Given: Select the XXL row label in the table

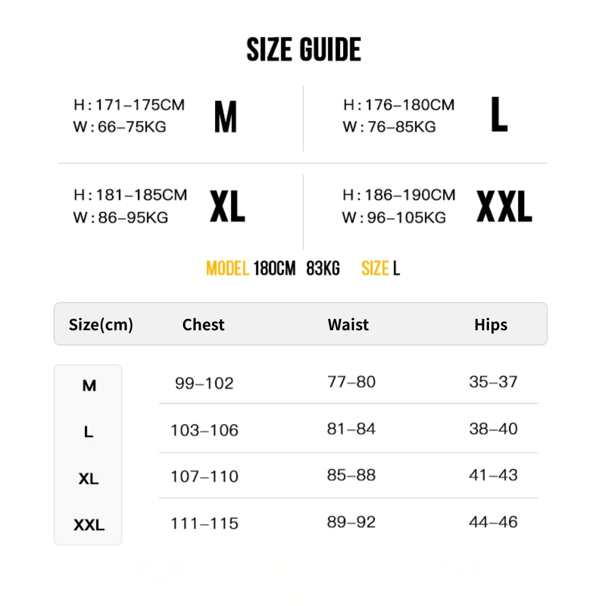Looking at the screenshot, I should (x=89, y=525).
